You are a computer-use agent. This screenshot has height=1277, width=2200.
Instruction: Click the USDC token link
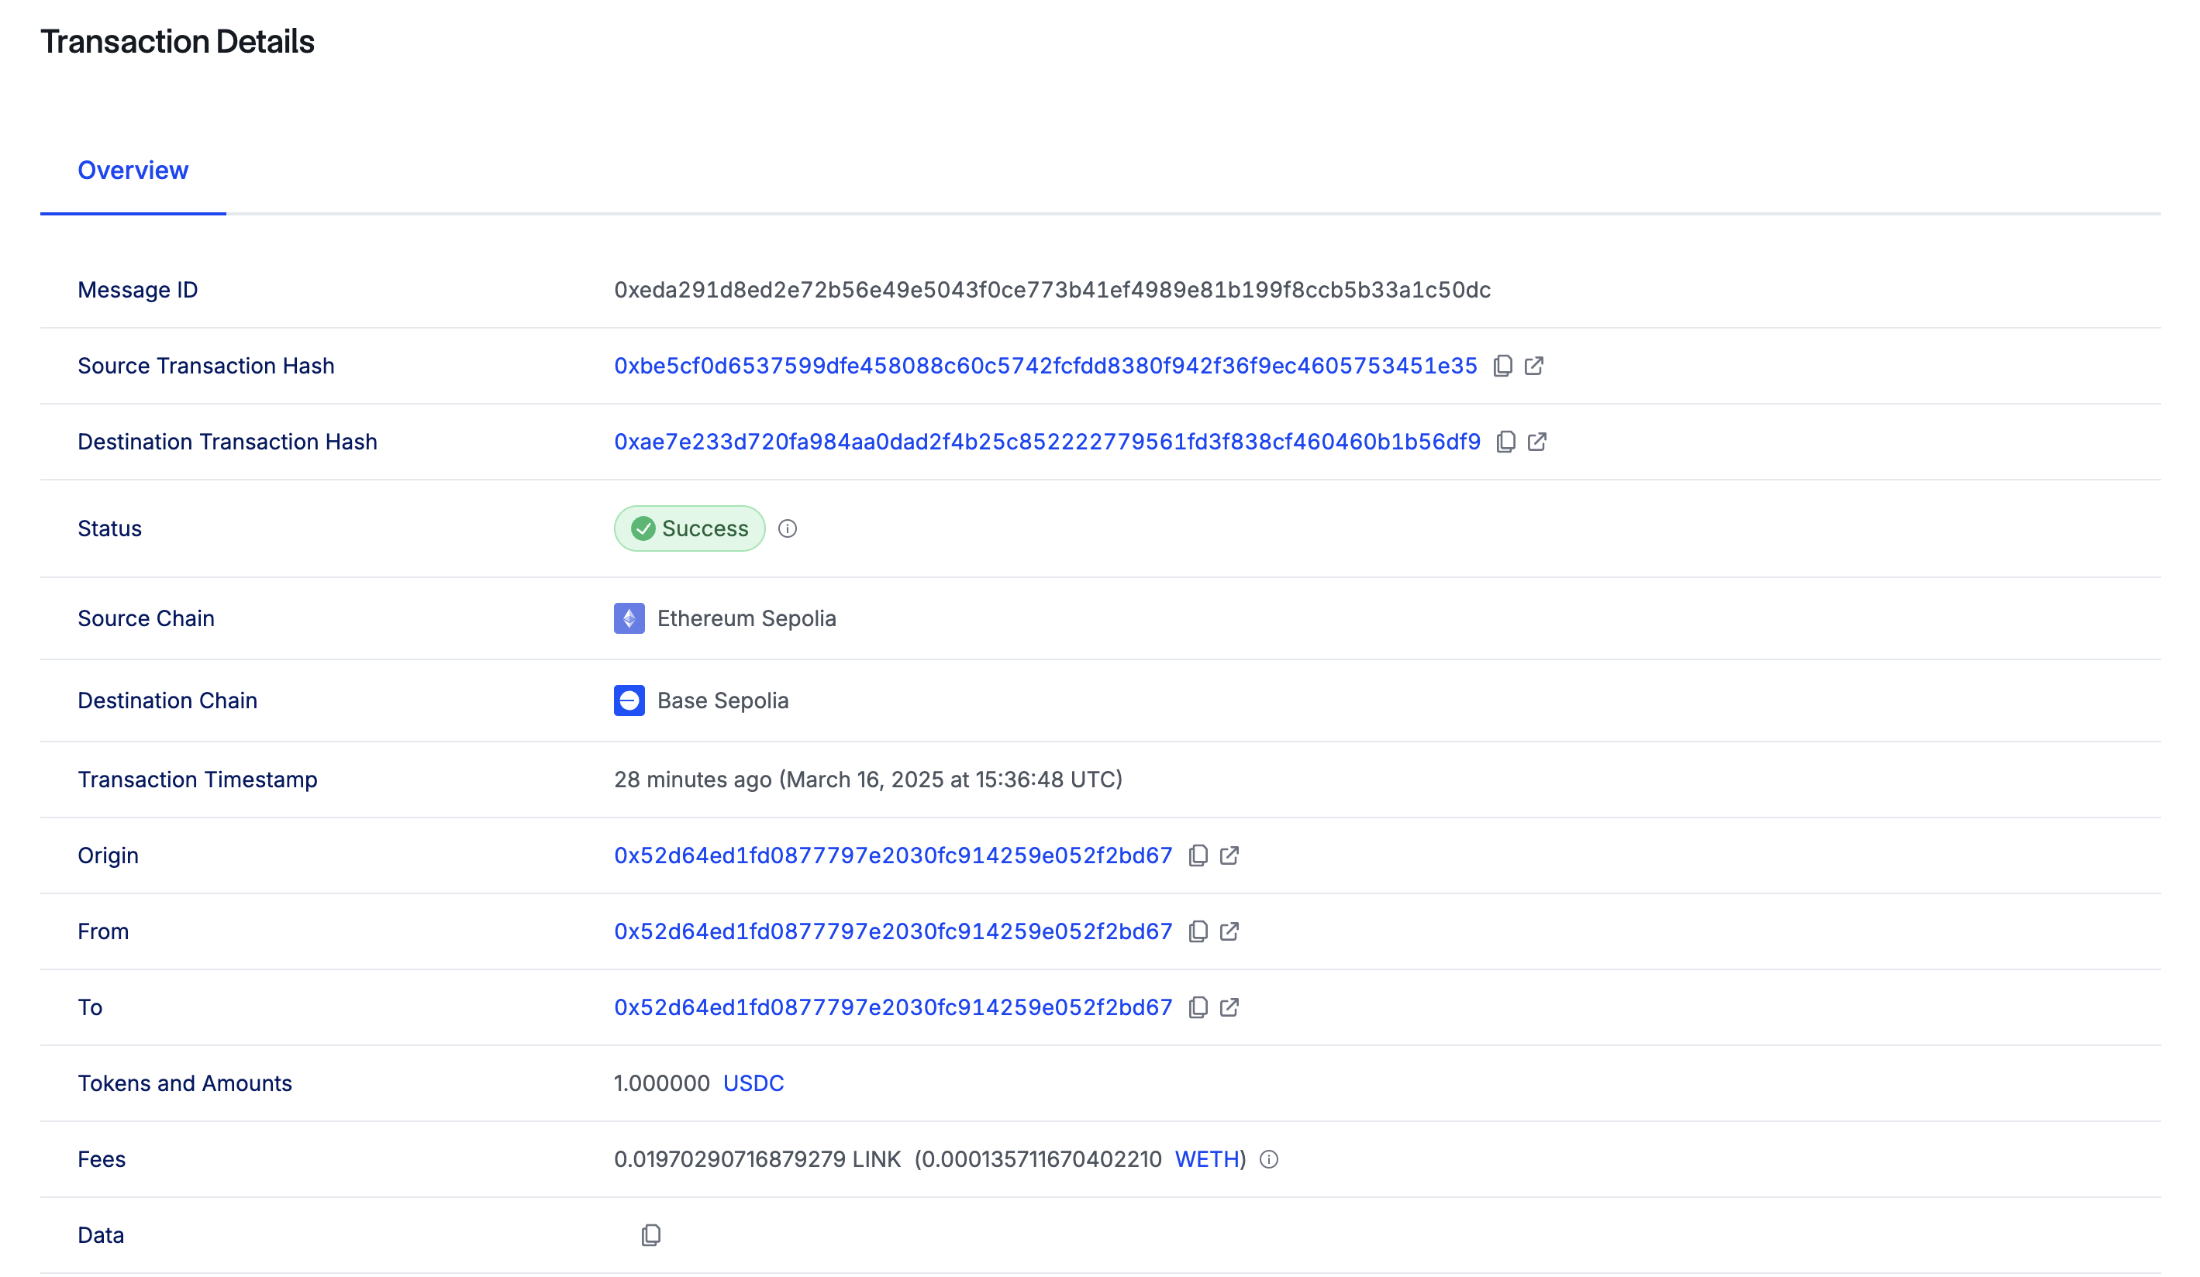753,1083
